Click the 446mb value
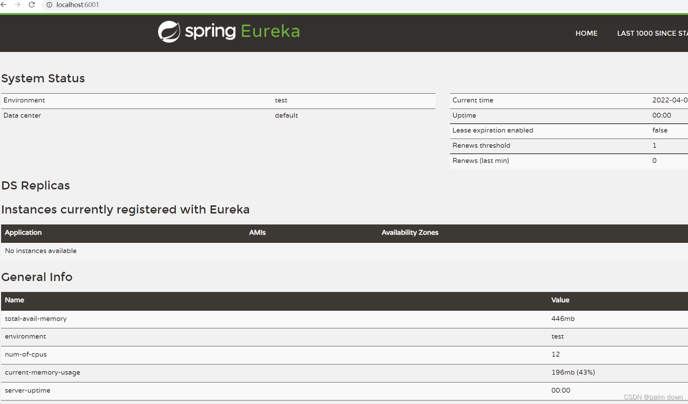The width and height of the screenshot is (688, 404). point(563,319)
